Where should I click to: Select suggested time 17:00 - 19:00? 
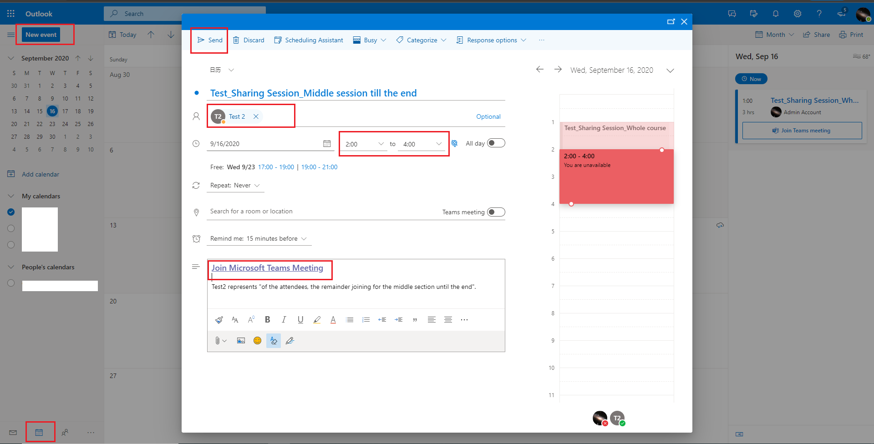[276, 167]
